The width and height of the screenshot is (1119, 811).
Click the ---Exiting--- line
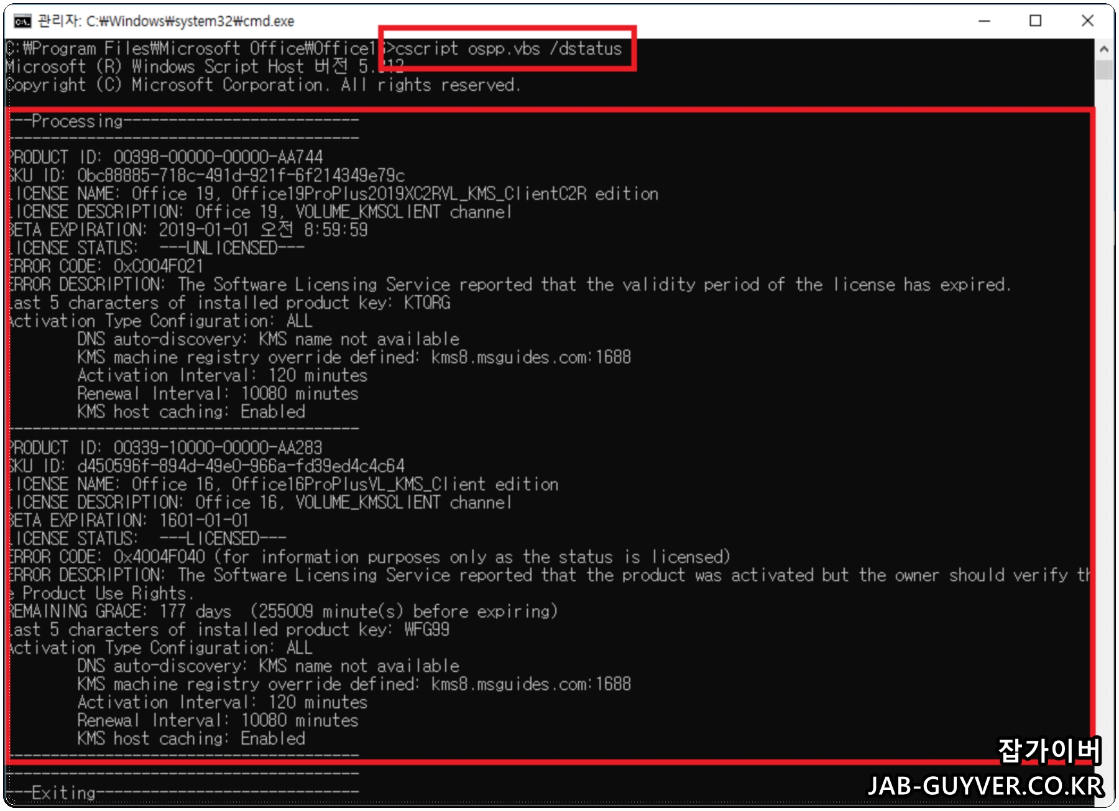pos(183,793)
